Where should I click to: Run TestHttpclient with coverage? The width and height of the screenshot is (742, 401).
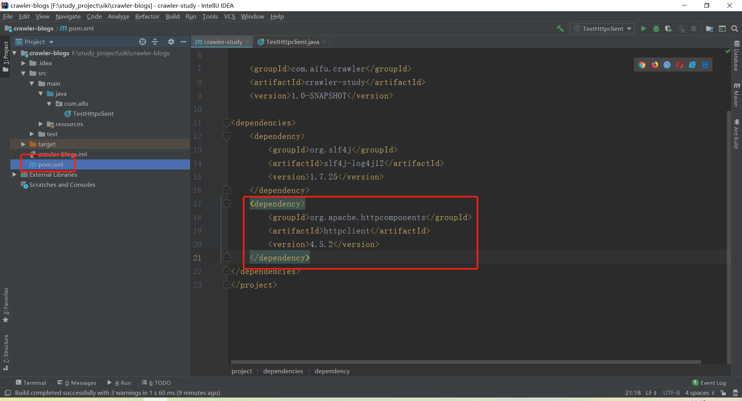pos(669,29)
